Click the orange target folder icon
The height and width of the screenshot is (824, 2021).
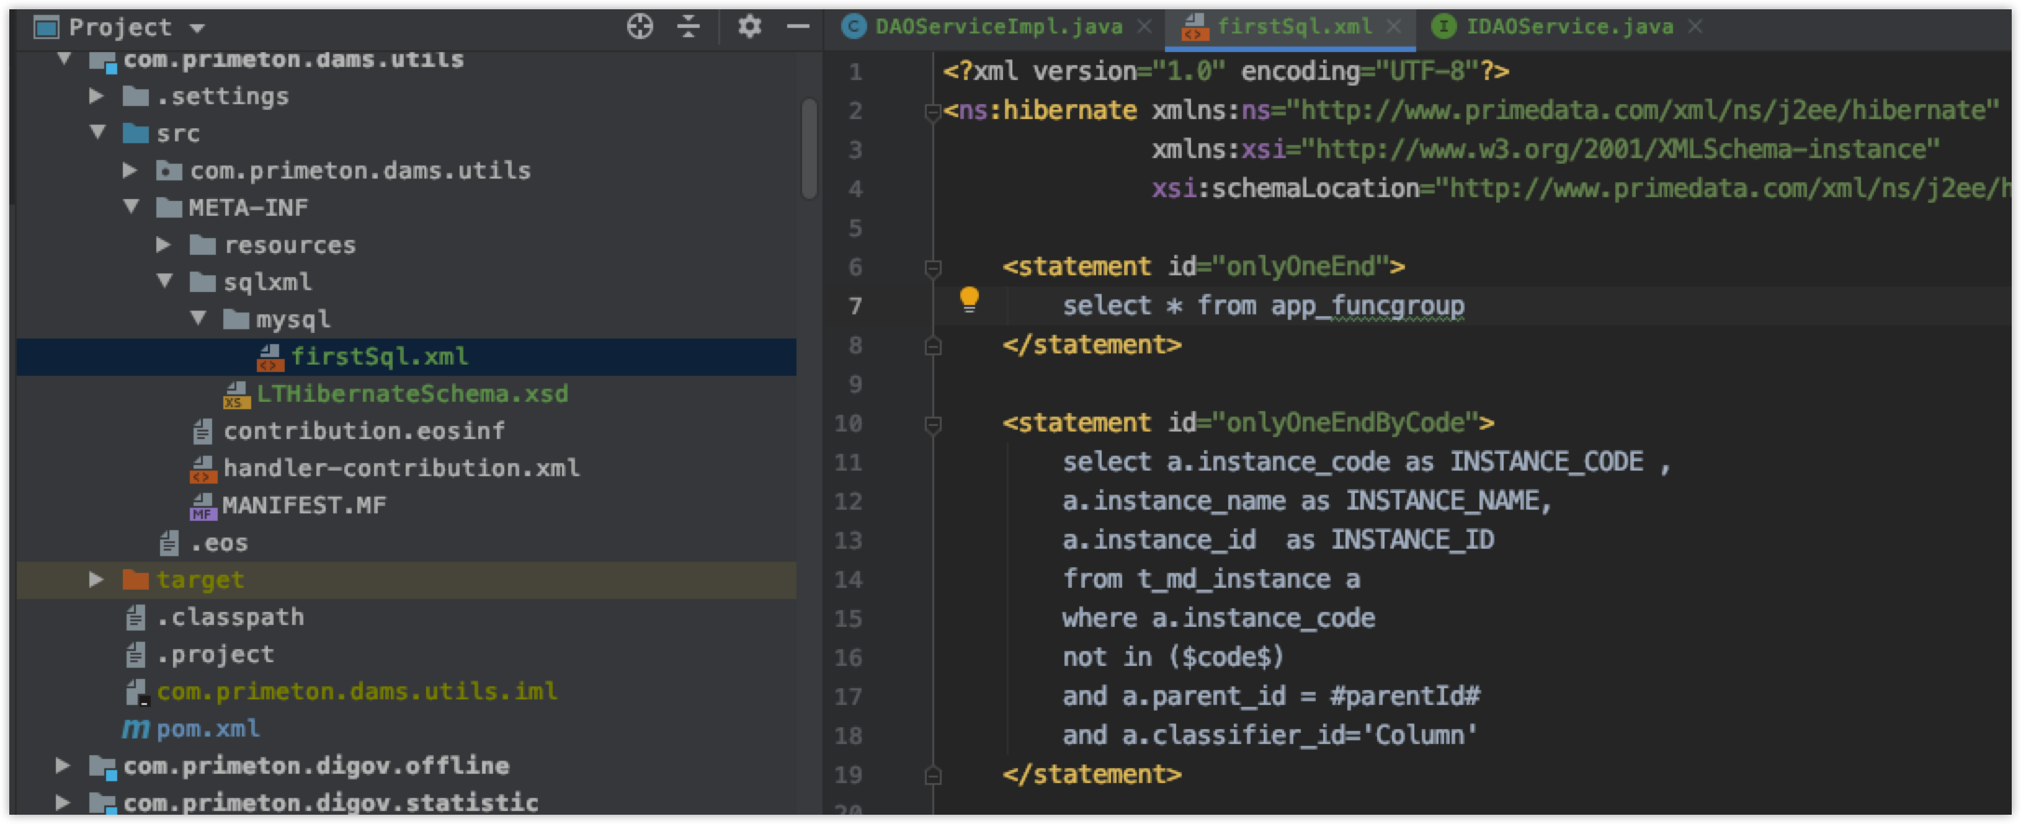[x=136, y=579]
